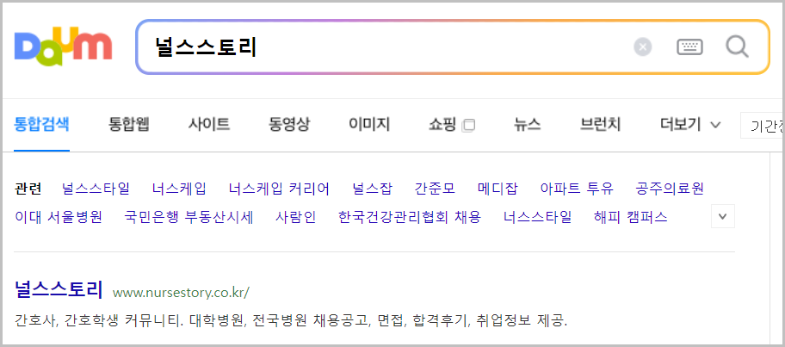Click related search 공주의료원
The height and width of the screenshot is (347, 785).
(x=670, y=189)
